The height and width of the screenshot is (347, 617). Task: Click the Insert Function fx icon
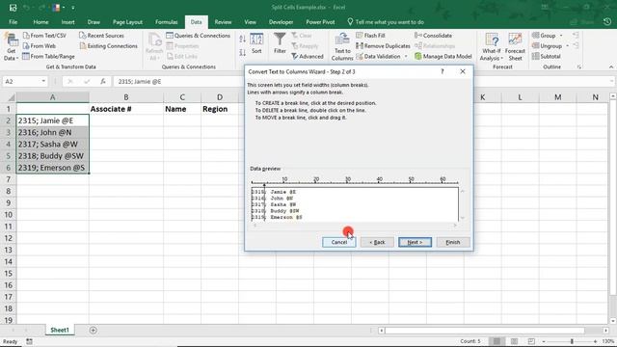103,81
